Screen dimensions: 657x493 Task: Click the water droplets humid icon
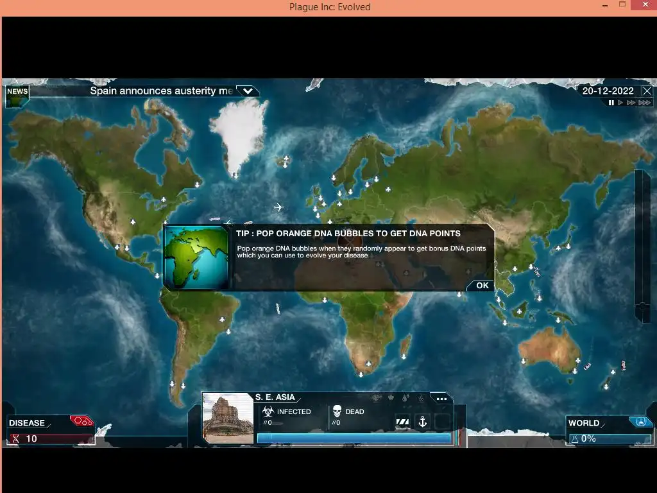[x=405, y=398]
